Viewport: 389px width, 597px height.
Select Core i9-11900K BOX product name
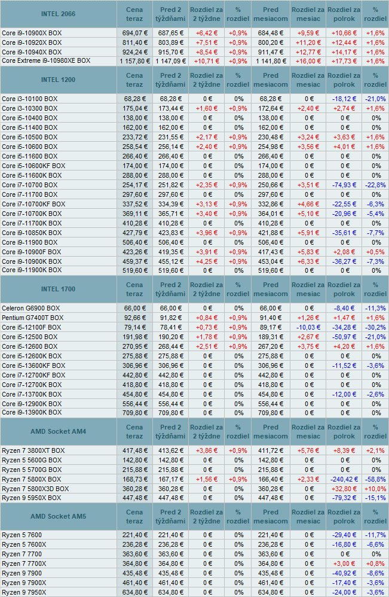32,270
